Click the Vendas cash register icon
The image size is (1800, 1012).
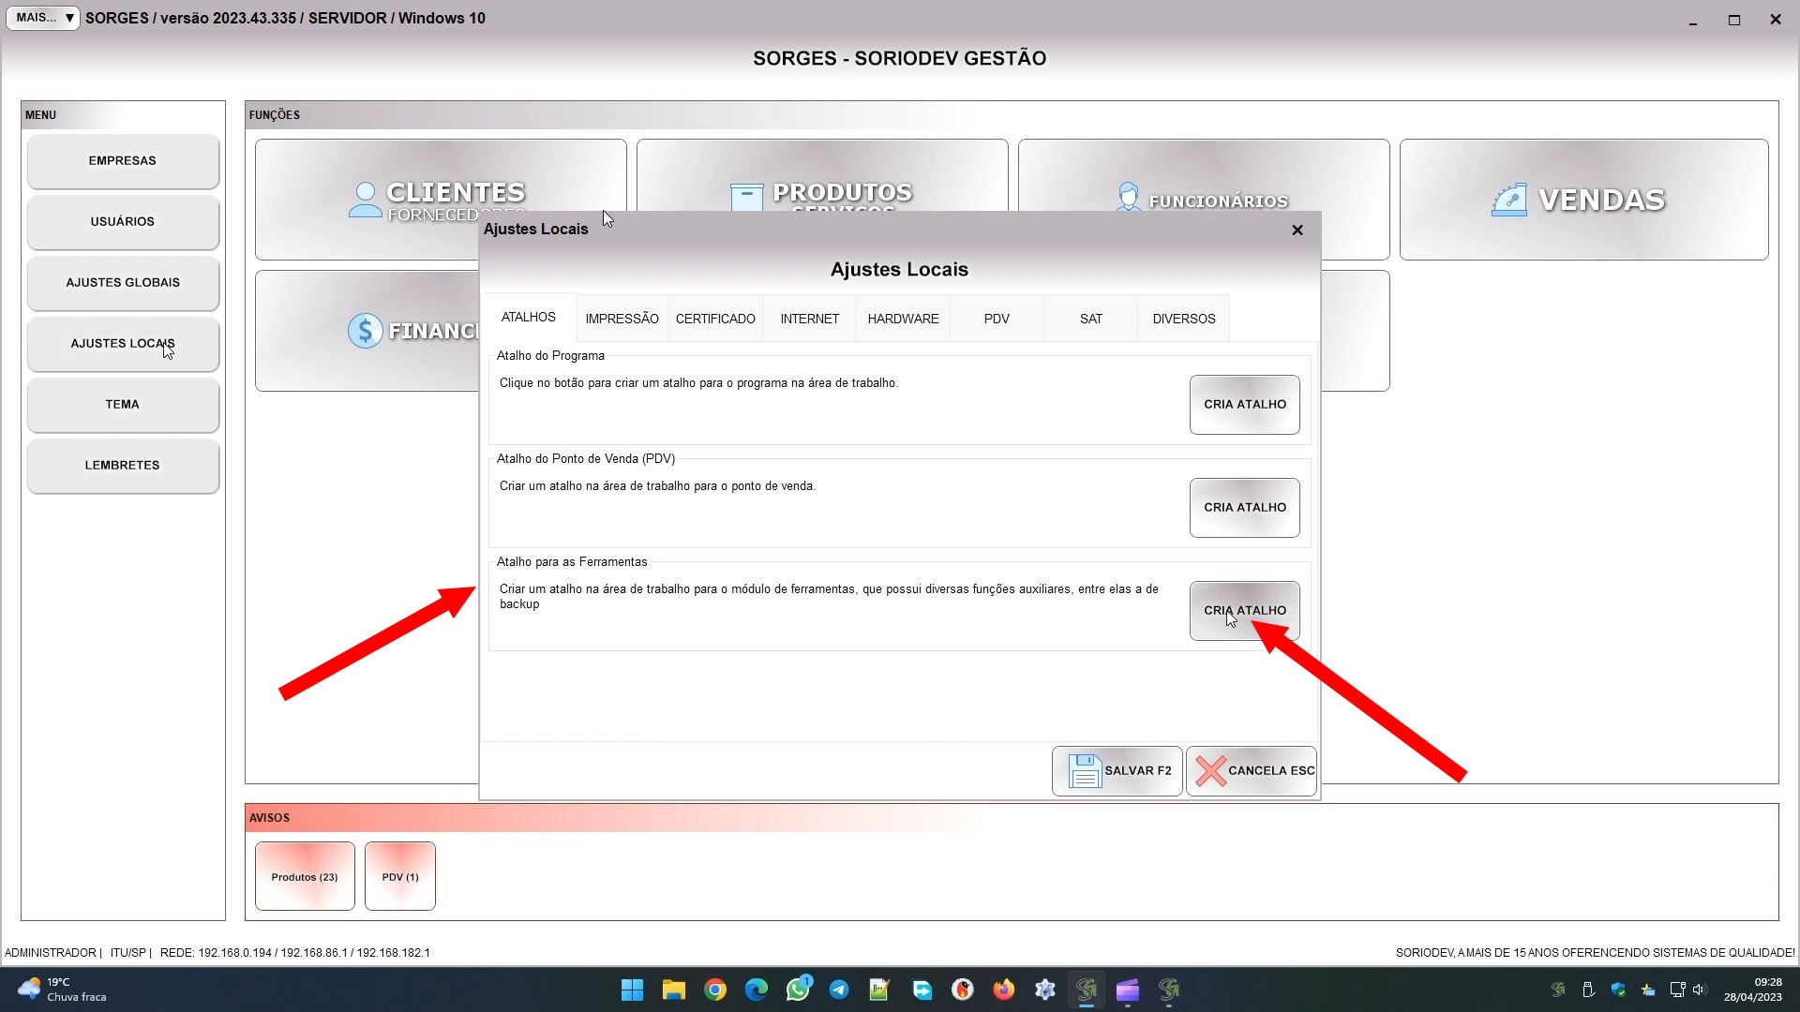pos(1509,200)
